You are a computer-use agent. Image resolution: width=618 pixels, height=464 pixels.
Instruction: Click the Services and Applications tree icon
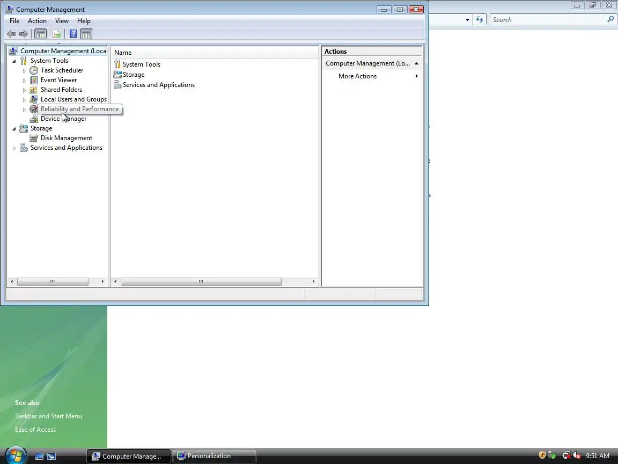(24, 148)
